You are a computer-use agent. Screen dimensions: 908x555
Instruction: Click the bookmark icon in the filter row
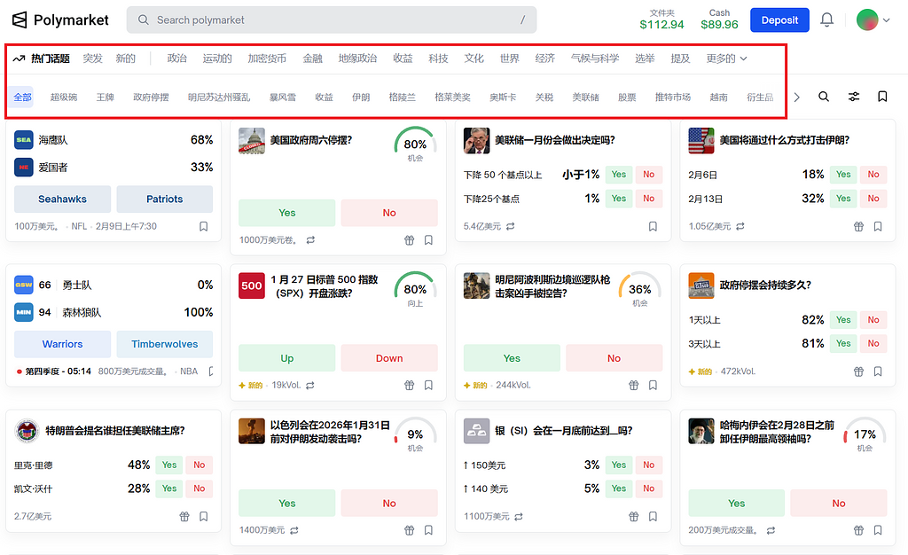(882, 97)
